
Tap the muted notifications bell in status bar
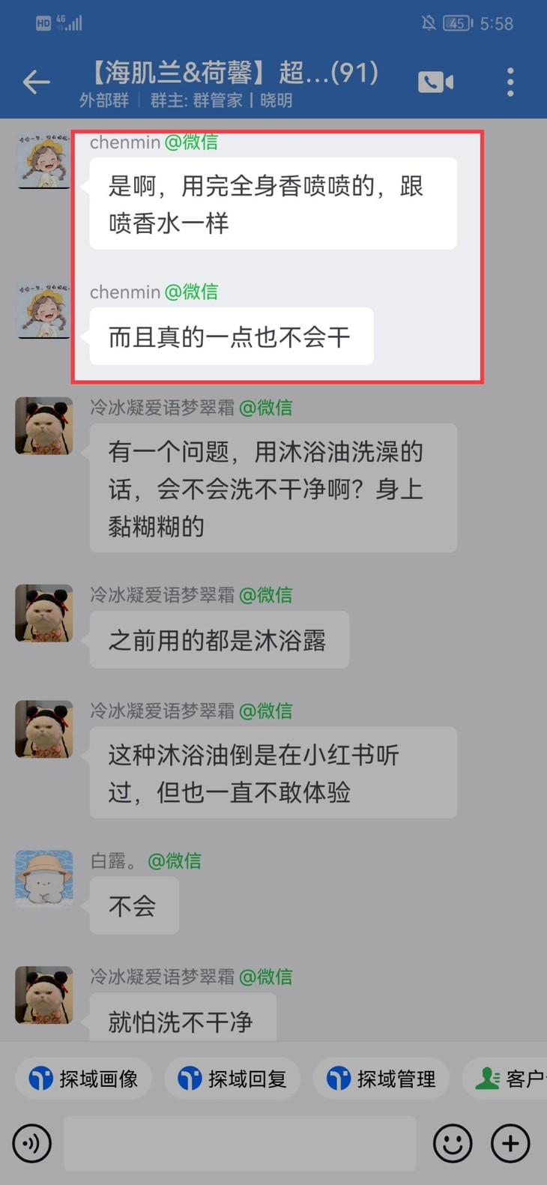[429, 23]
